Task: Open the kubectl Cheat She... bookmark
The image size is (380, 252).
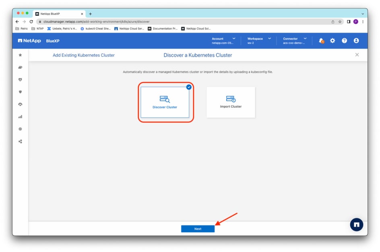Action: (95, 29)
